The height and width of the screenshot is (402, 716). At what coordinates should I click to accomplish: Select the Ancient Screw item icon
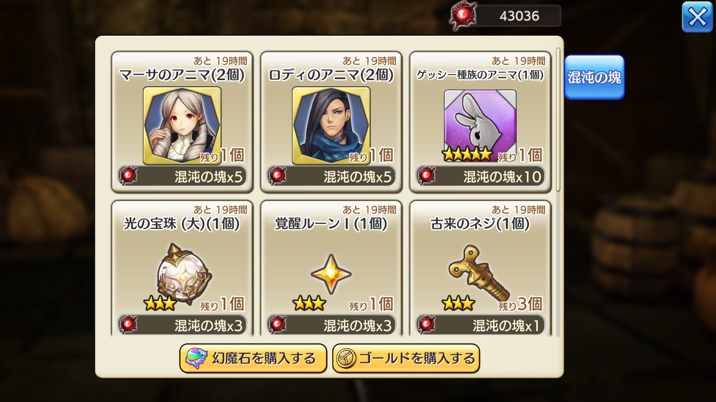479,273
